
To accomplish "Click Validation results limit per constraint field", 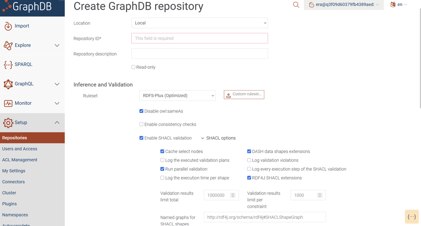I will pos(308,195).
